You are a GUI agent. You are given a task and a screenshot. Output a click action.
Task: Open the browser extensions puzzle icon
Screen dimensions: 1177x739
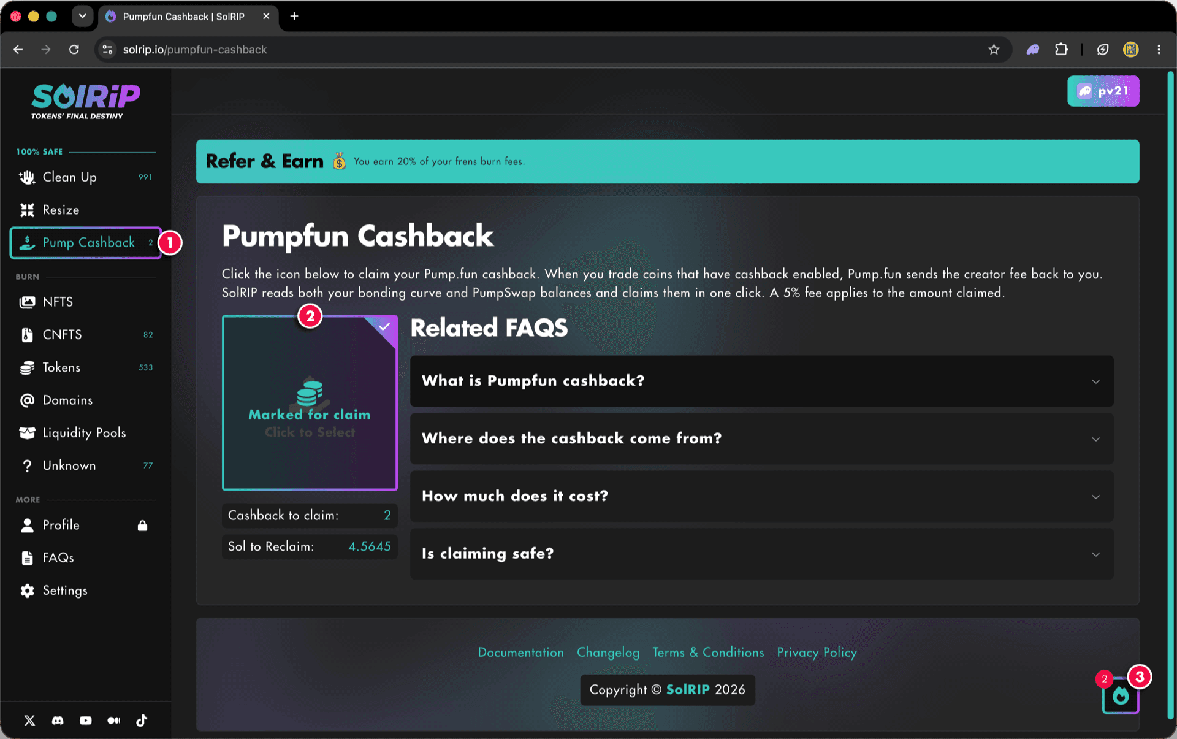pos(1061,50)
